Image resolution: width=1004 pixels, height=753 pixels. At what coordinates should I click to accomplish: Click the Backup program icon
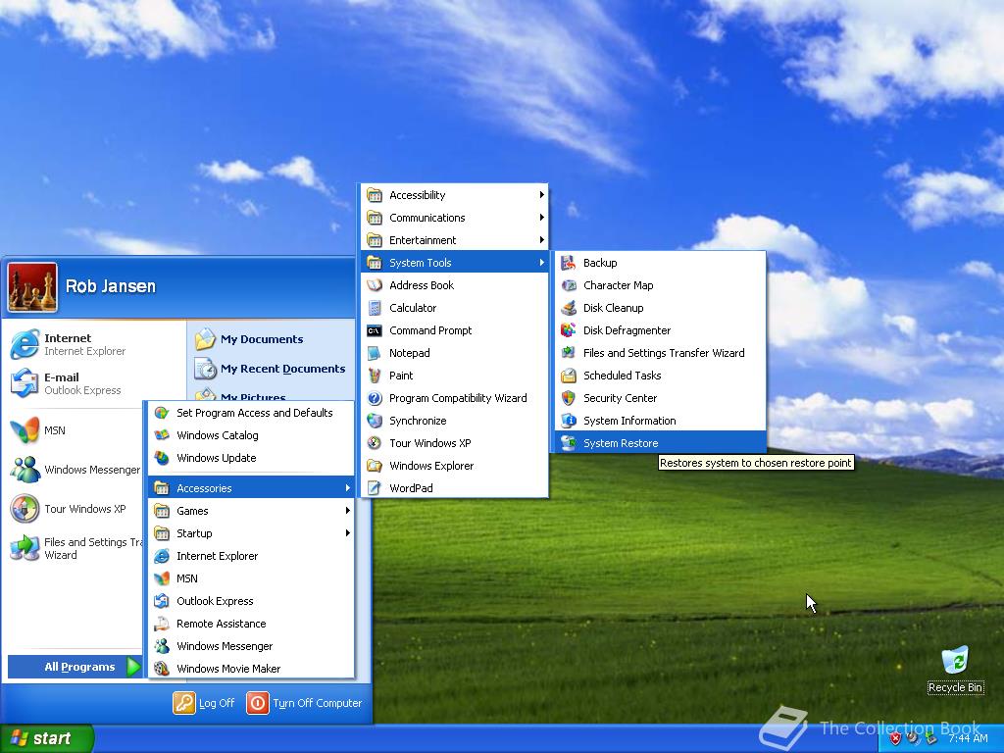[x=568, y=263]
